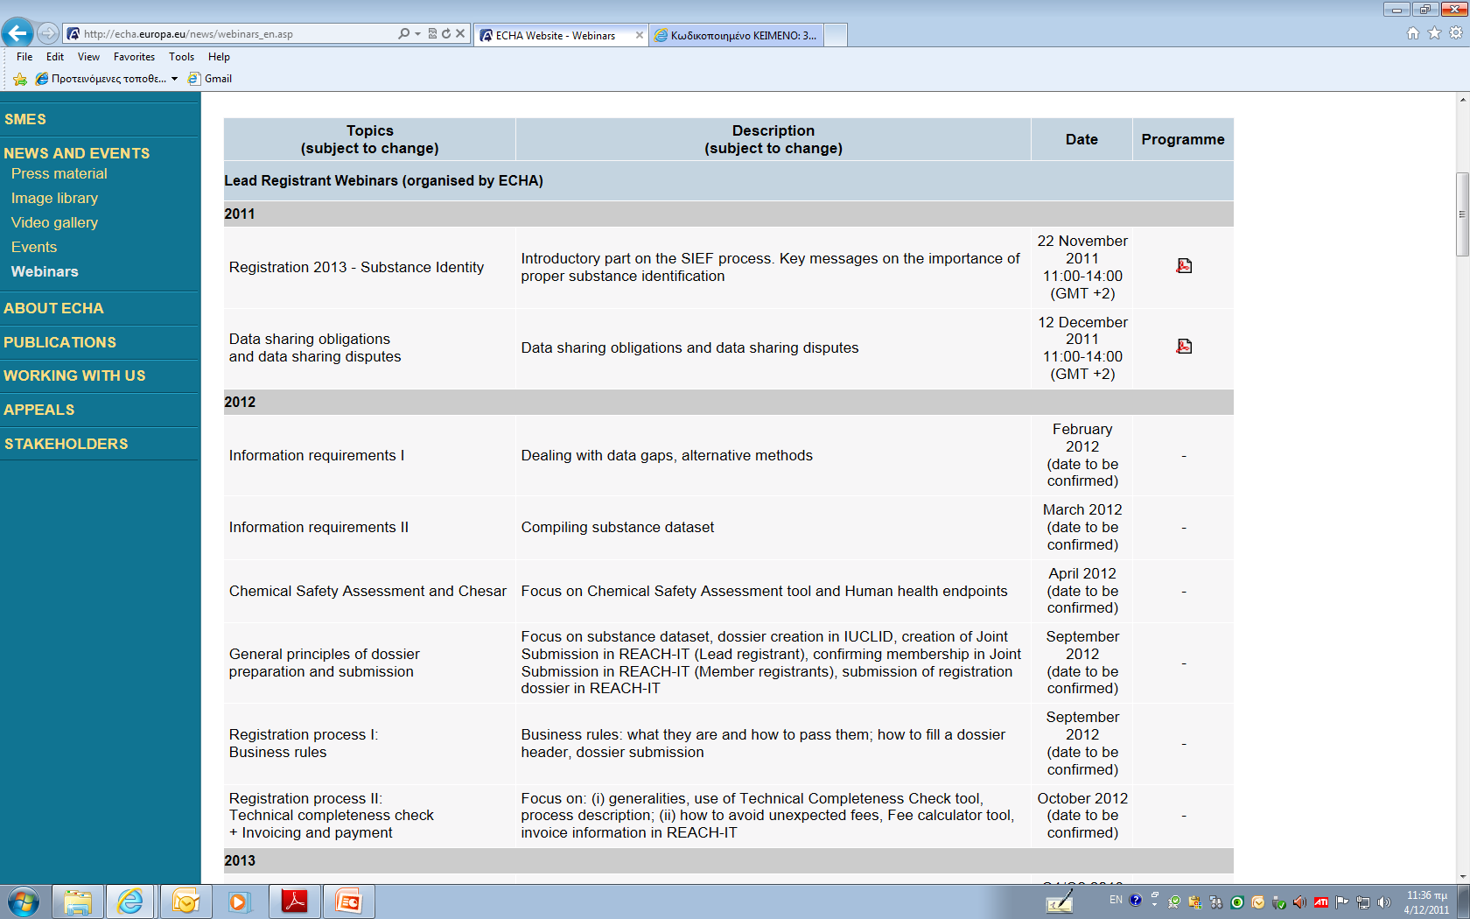Open NEWS AND EVENTS in sidebar

click(77, 153)
